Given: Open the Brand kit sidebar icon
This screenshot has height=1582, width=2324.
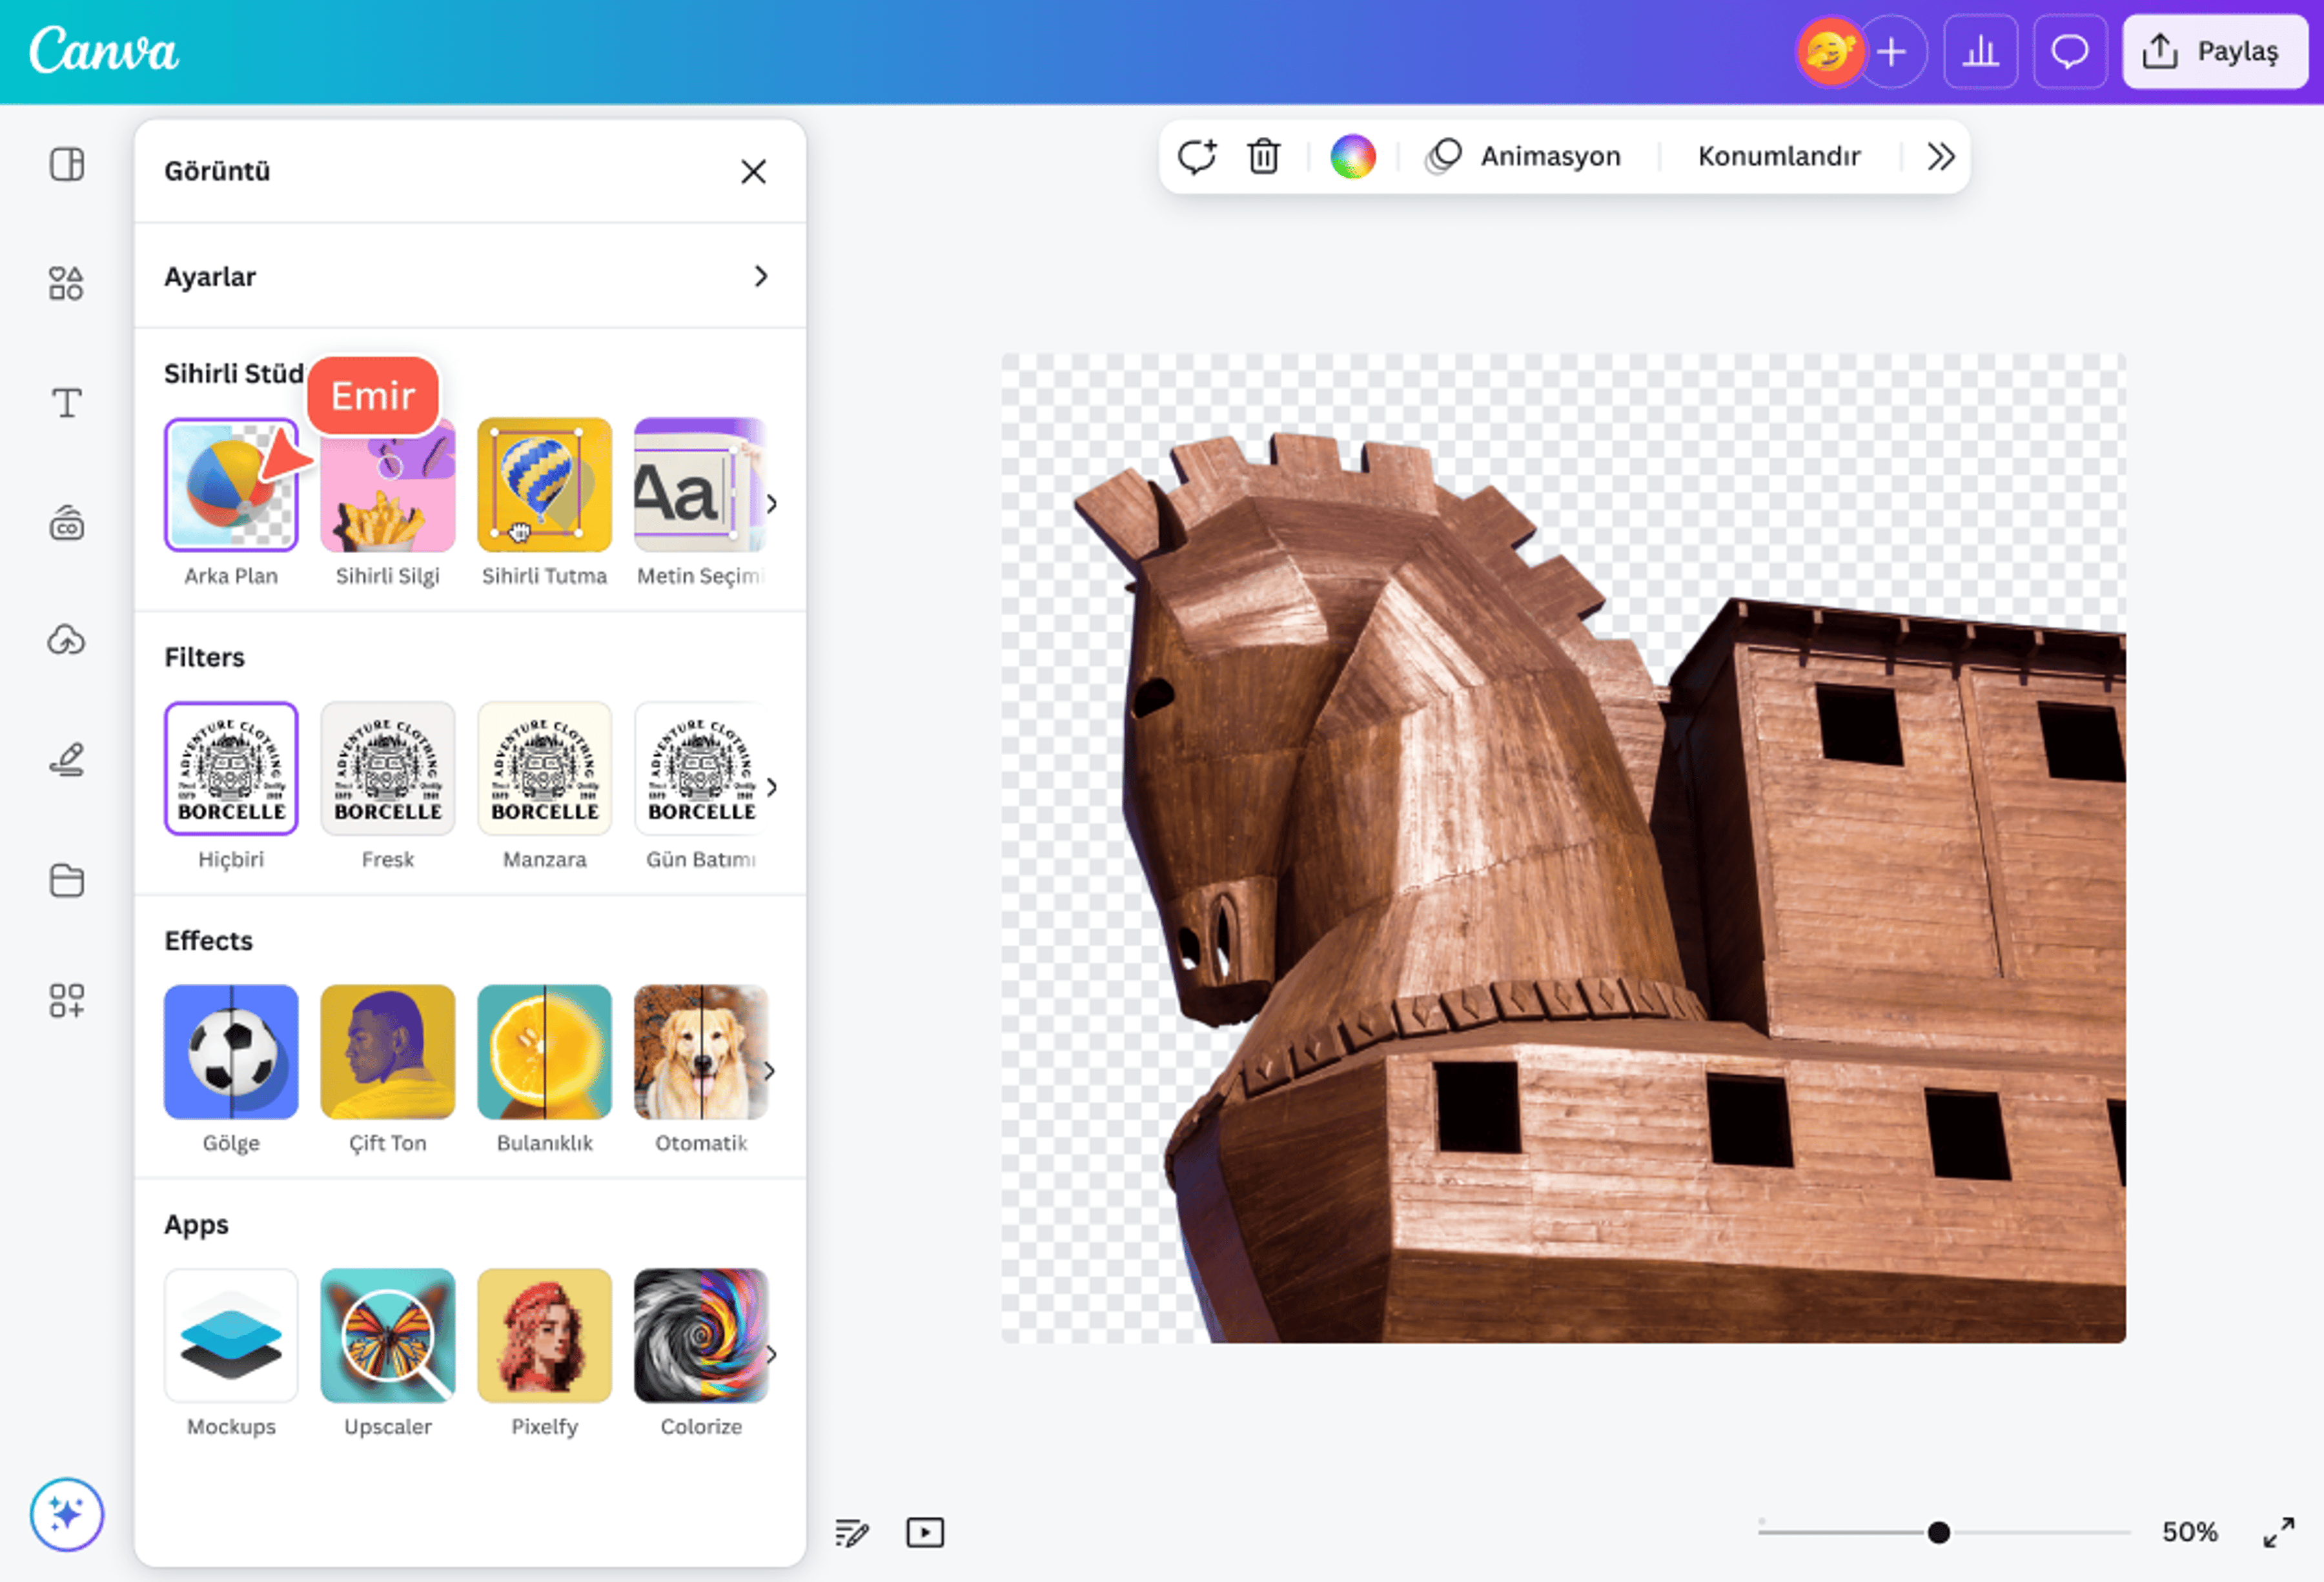Looking at the screenshot, I should tap(67, 522).
